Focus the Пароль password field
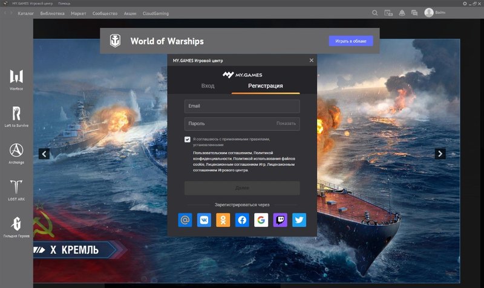This screenshot has width=484, height=288. click(x=242, y=124)
